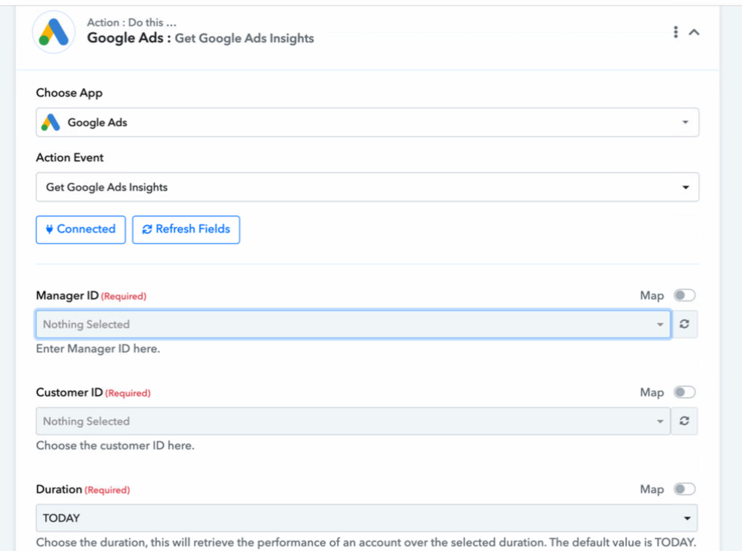Refresh the Manager ID options
The height and width of the screenshot is (551, 742).
pos(684,324)
